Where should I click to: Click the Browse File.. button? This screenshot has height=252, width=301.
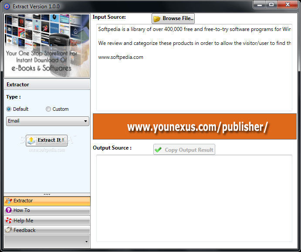click(x=173, y=18)
